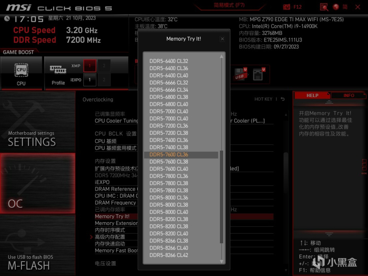Click the 内存快速启动 setting row

coord(116,244)
